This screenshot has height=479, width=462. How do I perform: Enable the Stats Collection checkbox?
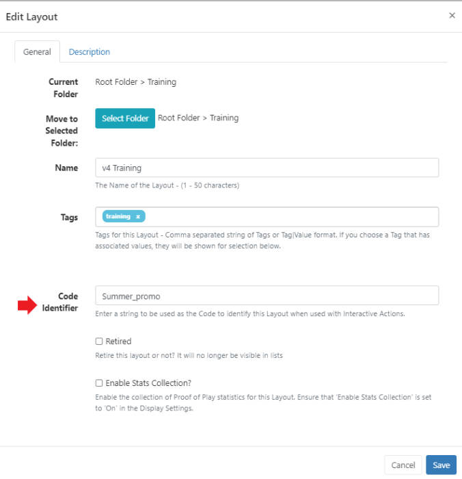[99, 383]
